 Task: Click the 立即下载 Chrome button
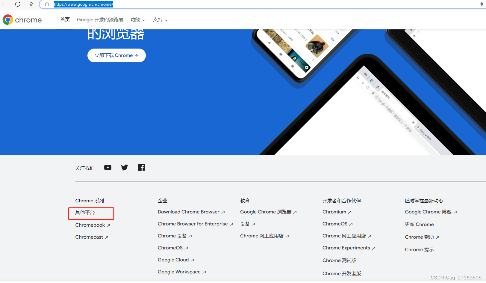click(116, 55)
